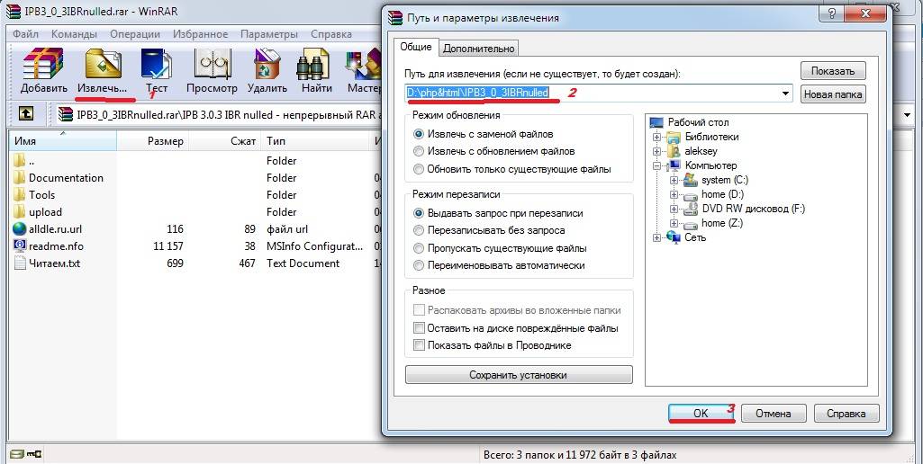
Task: Select the Documentation folder icon
Action: (20, 178)
